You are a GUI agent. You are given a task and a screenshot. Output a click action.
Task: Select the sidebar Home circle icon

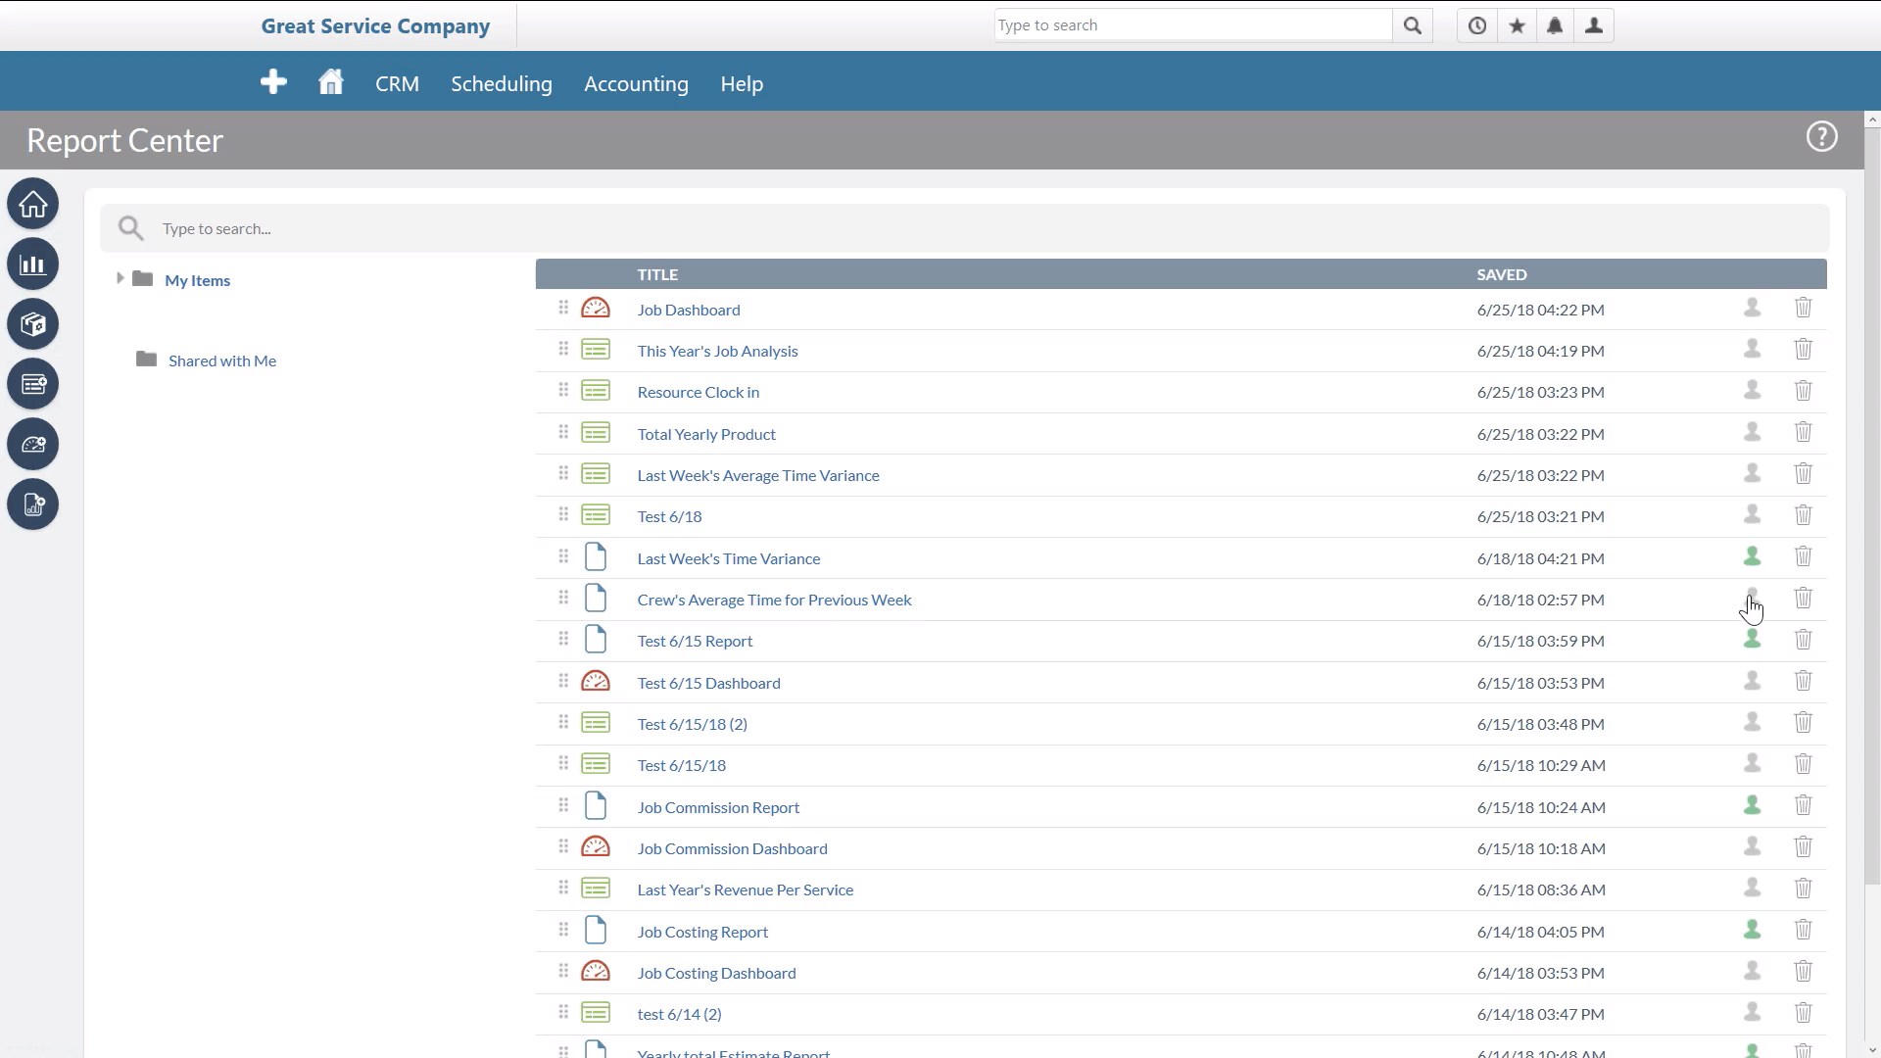[33, 204]
